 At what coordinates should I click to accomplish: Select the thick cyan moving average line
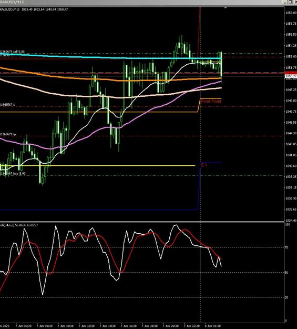(111, 57)
